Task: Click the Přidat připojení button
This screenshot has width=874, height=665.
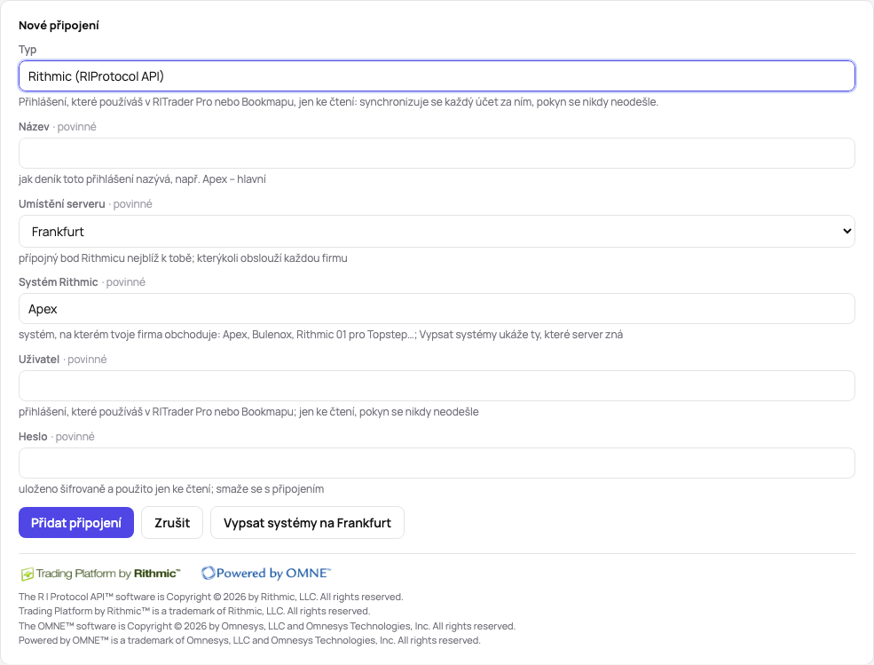Action: (x=76, y=523)
